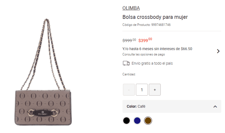225x133 pixels.
Task: Decrease quantity with the minus button
Action: pos(129,90)
